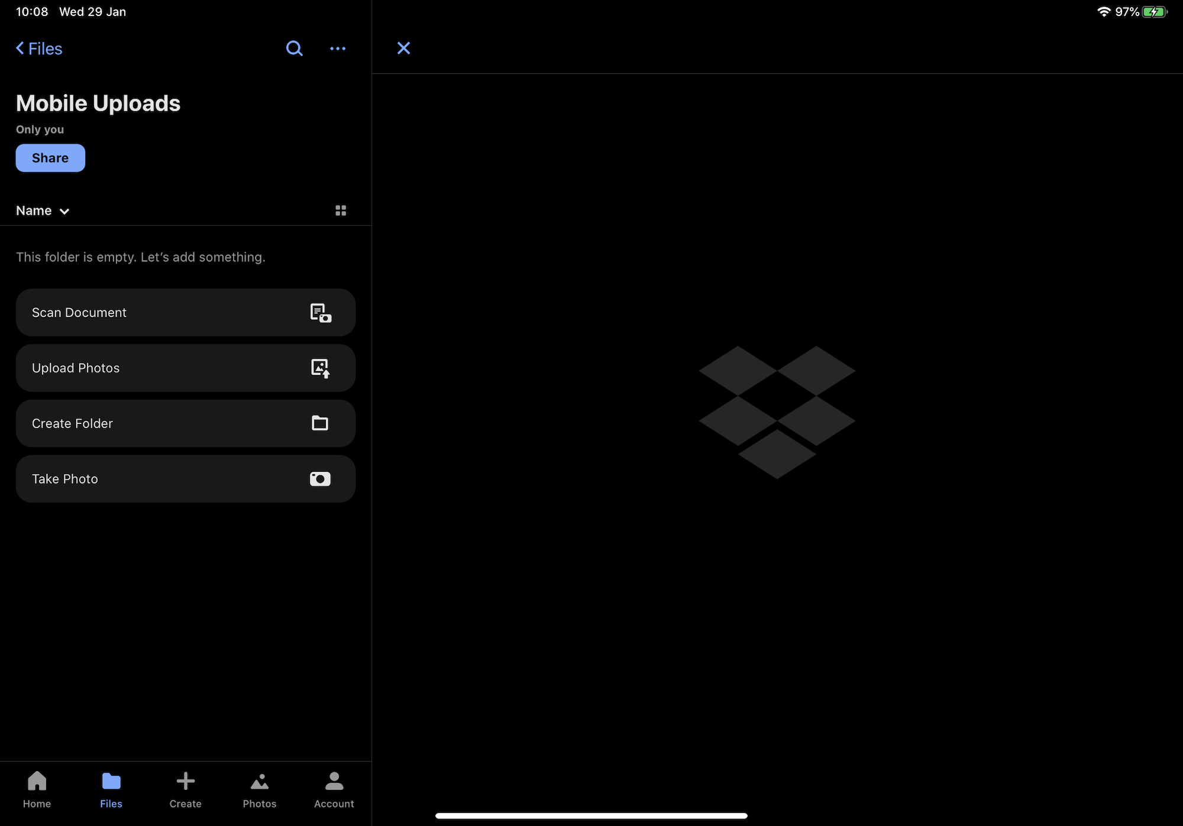Open the Search in this folder
The width and height of the screenshot is (1183, 826).
click(x=294, y=48)
